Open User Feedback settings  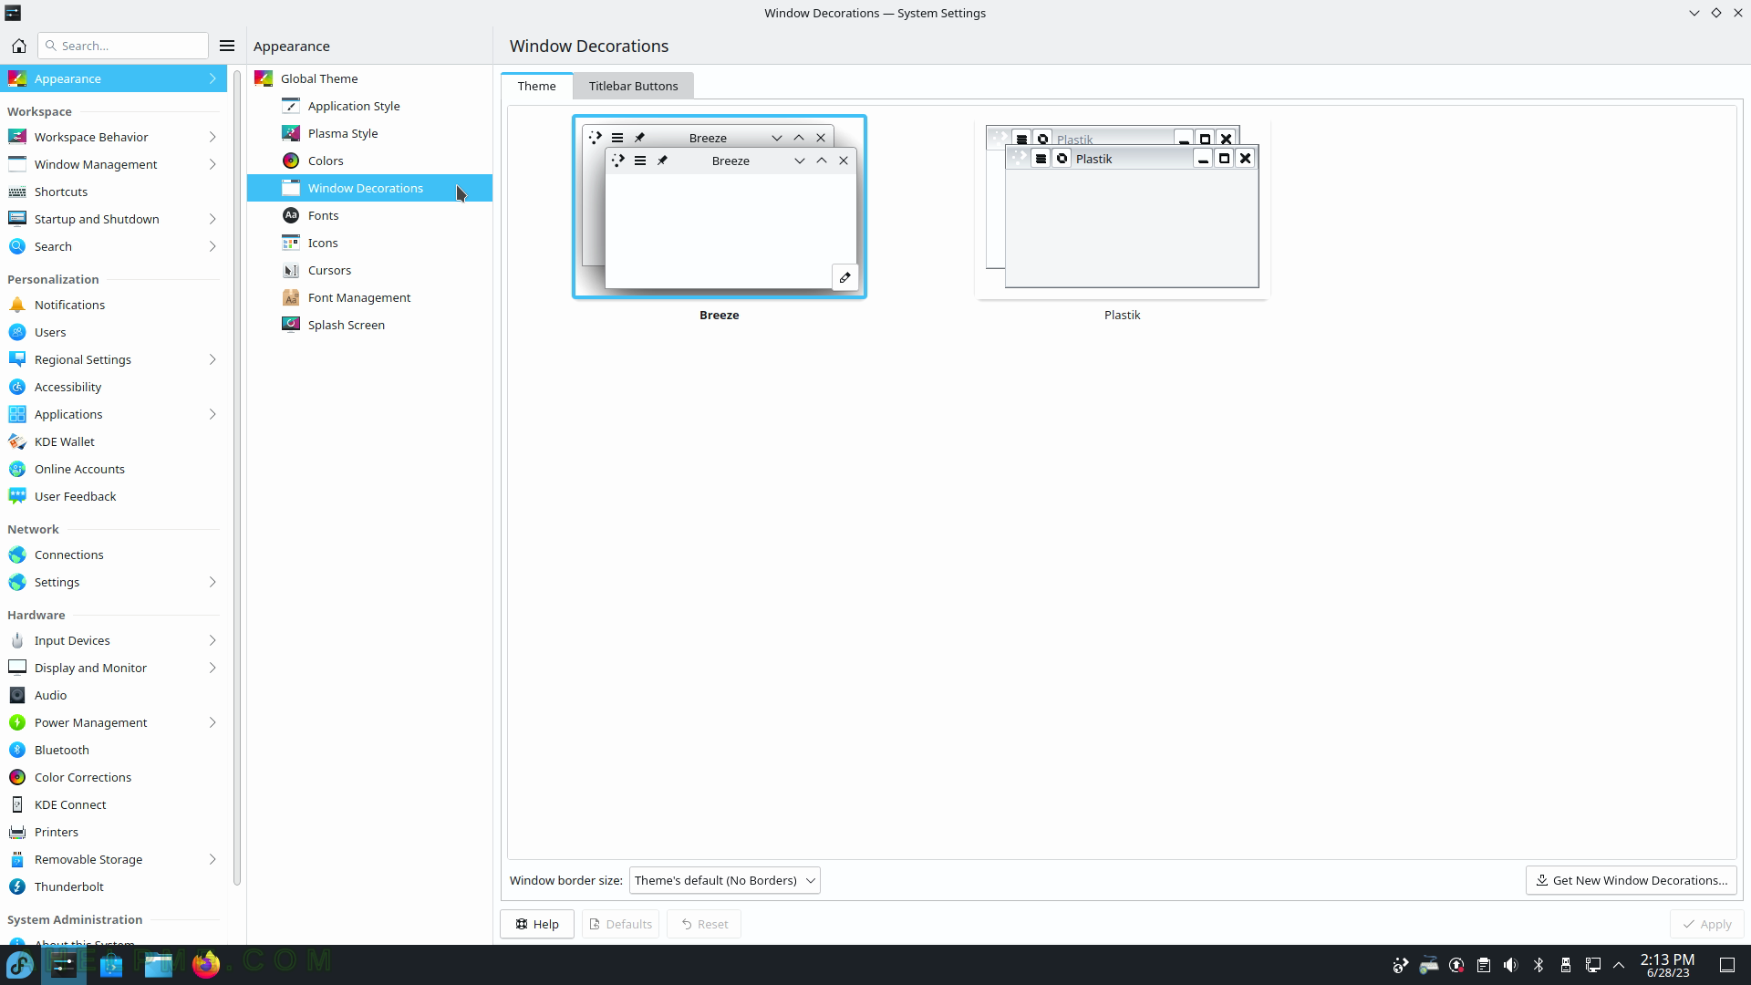[114, 496]
